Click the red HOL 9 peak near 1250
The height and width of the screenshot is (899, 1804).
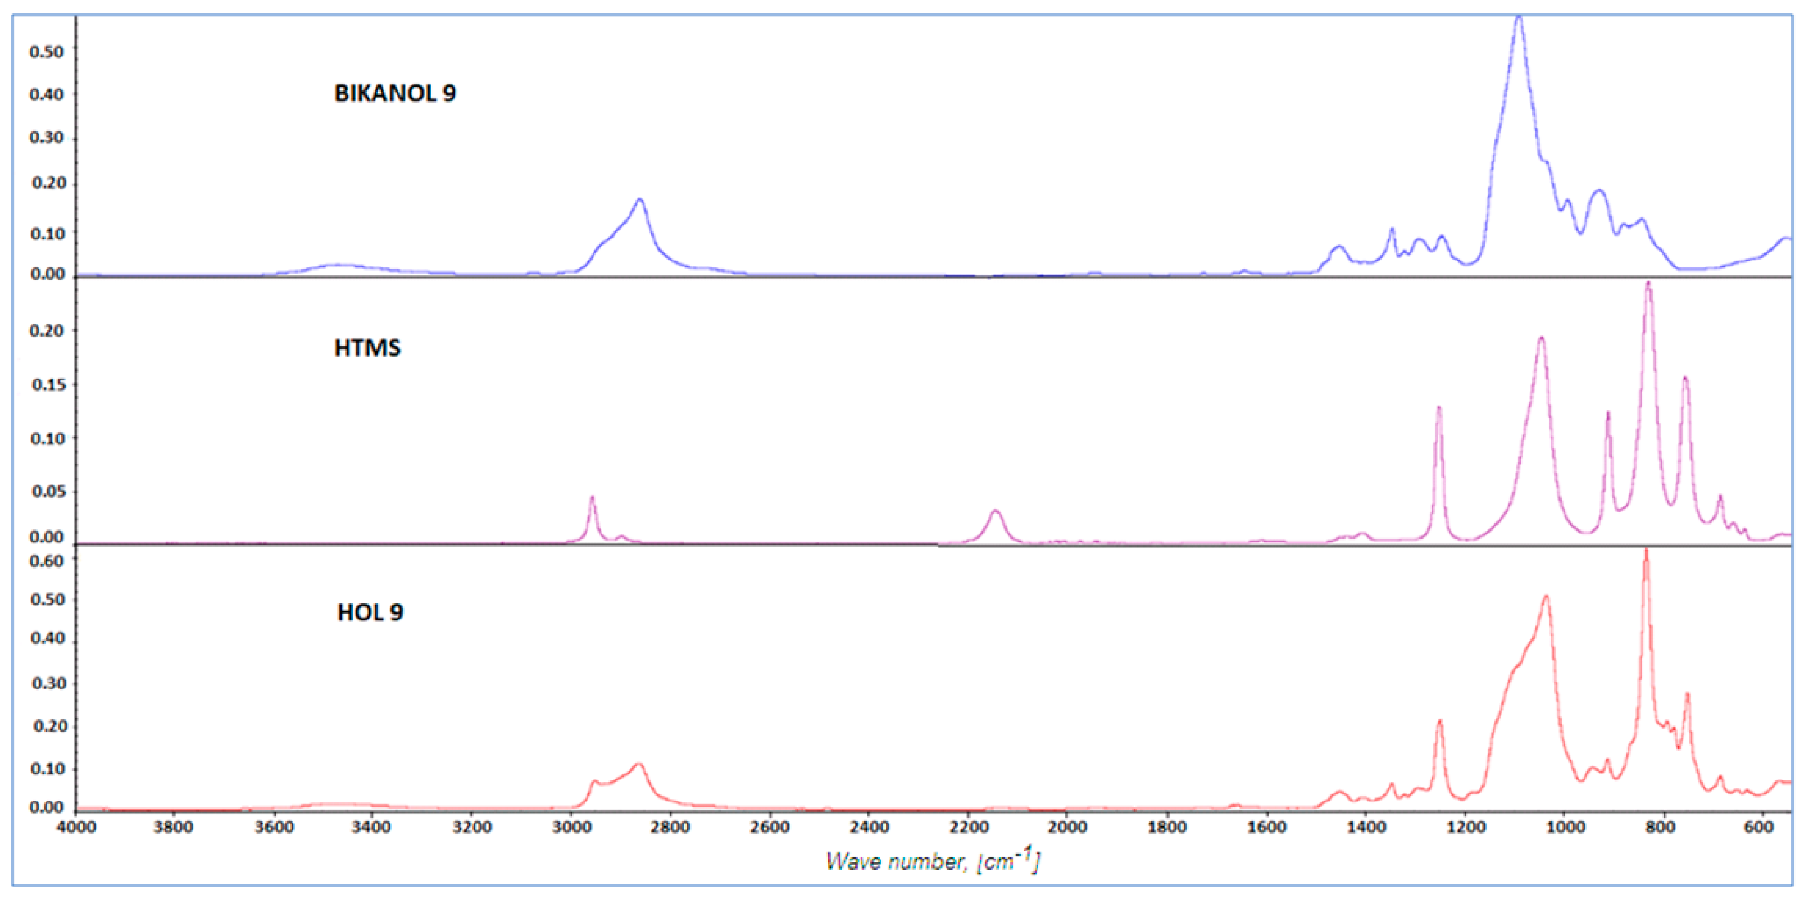point(1440,722)
